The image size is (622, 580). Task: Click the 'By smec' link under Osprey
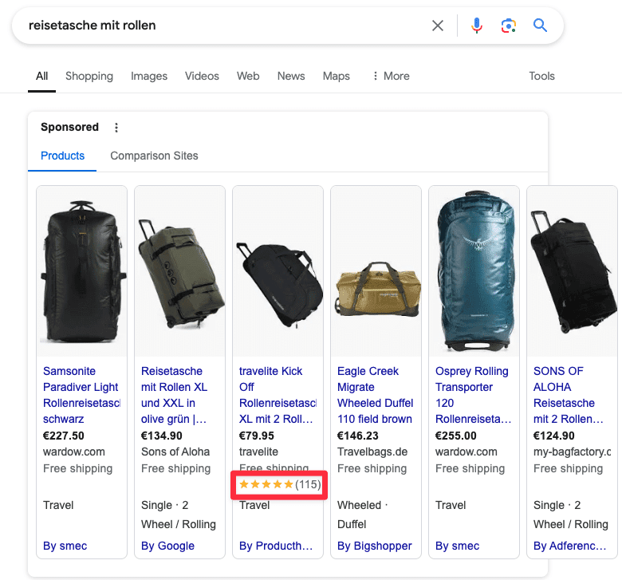(458, 546)
